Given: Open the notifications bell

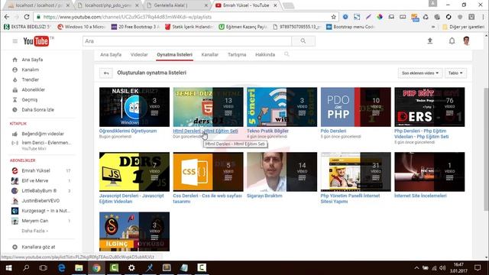Looking at the screenshot, I should [x=452, y=40].
